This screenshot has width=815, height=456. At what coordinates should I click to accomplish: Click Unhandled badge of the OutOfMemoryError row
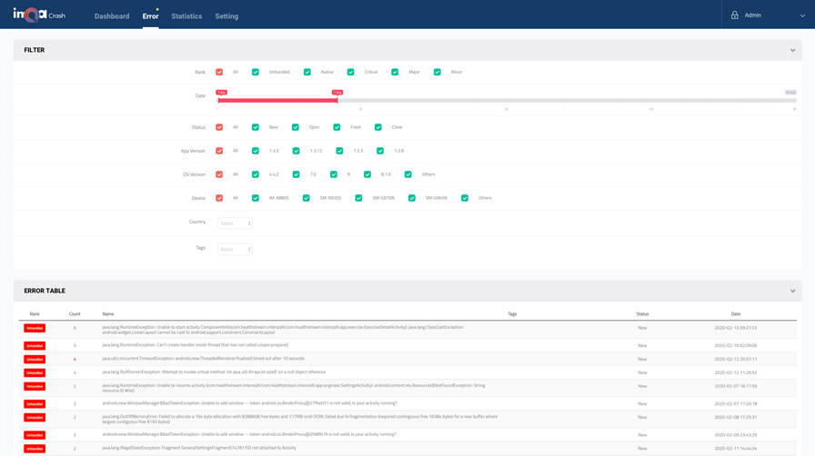point(35,418)
